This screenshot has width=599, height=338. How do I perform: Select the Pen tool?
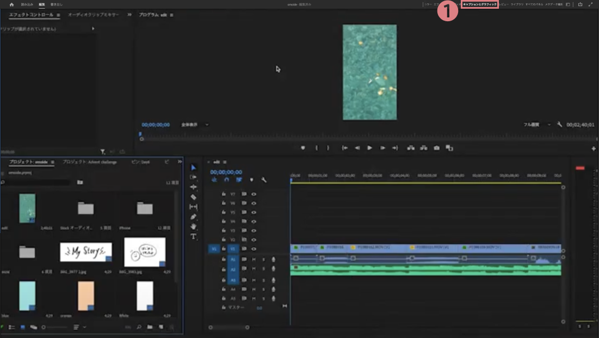click(193, 217)
